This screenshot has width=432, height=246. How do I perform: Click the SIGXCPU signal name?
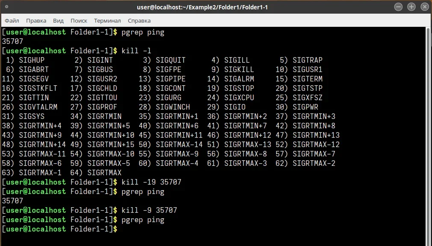coord(239,98)
